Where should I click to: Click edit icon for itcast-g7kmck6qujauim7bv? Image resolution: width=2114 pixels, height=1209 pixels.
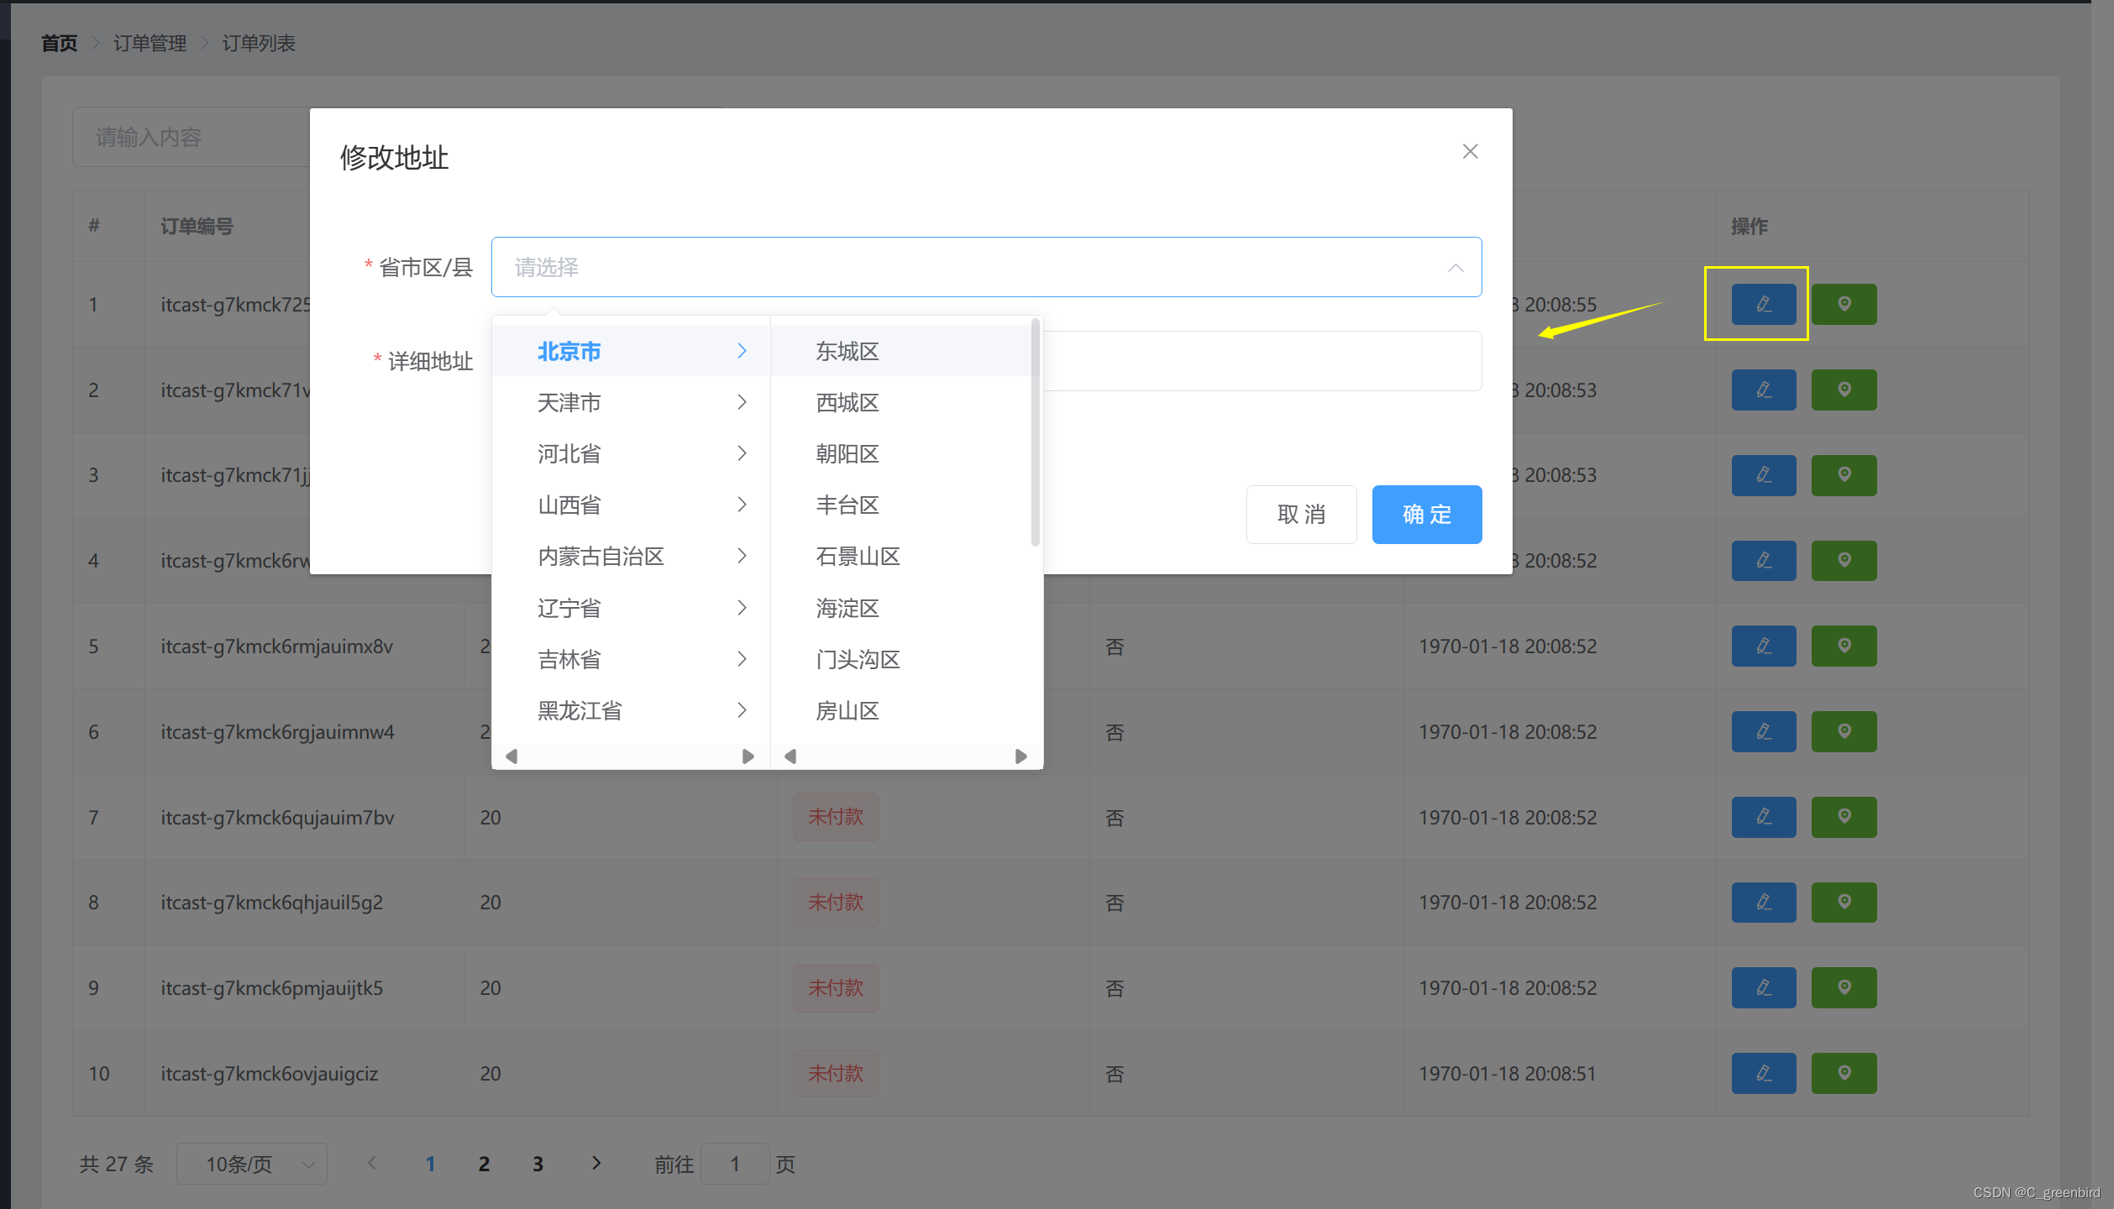pos(1763,817)
